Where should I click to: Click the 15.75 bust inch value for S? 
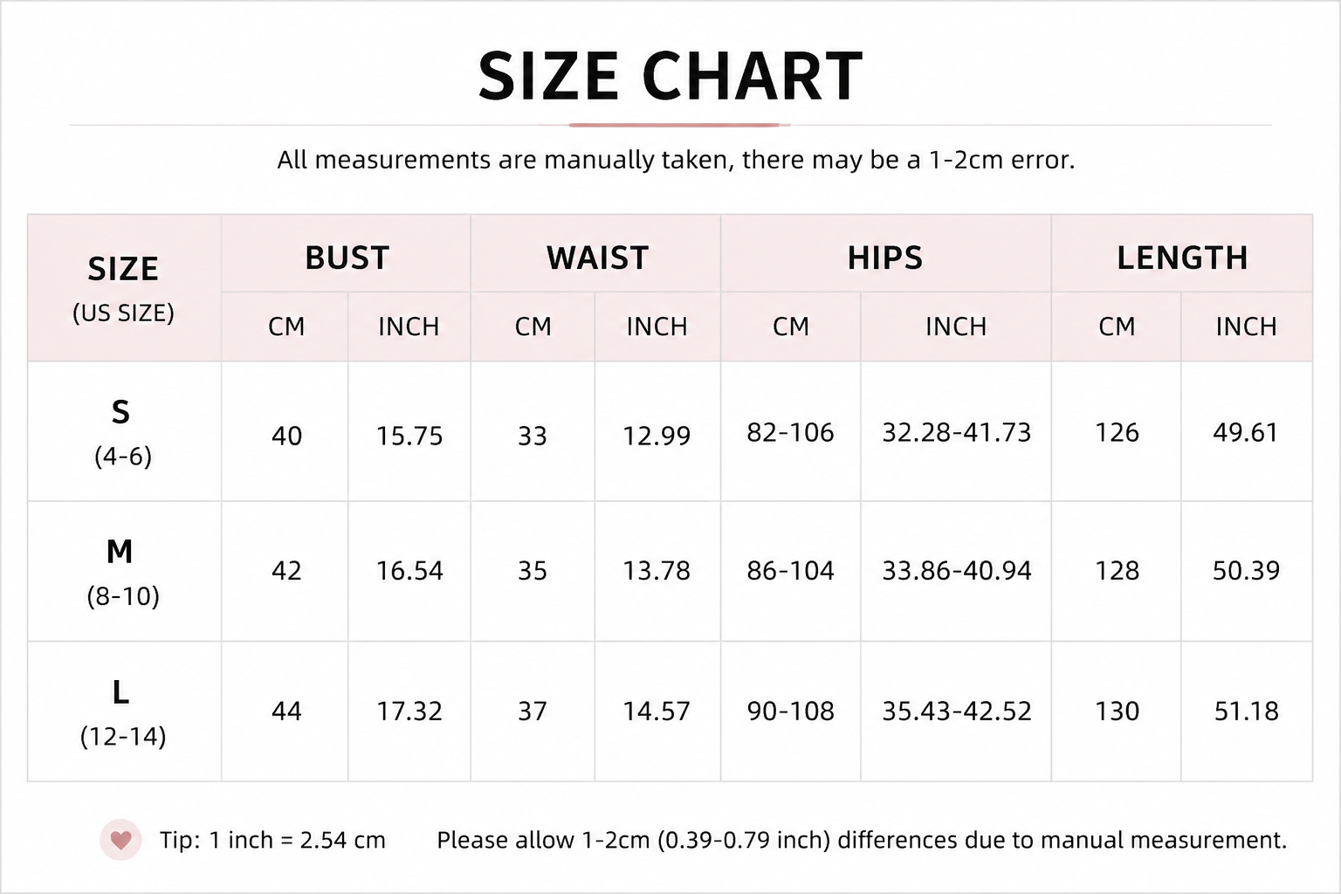pyautogui.click(x=409, y=436)
